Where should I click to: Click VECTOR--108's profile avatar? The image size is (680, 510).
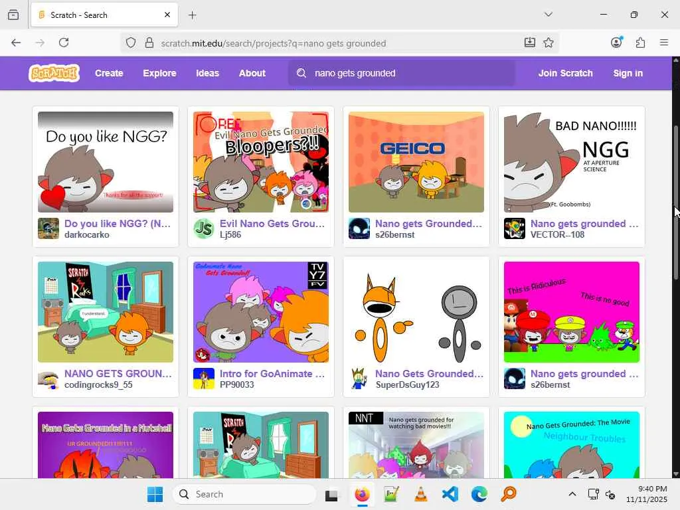(x=515, y=228)
